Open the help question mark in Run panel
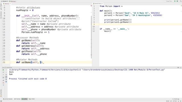Screen dimensions: 182x102 pyautogui.click(x=3, y=85)
